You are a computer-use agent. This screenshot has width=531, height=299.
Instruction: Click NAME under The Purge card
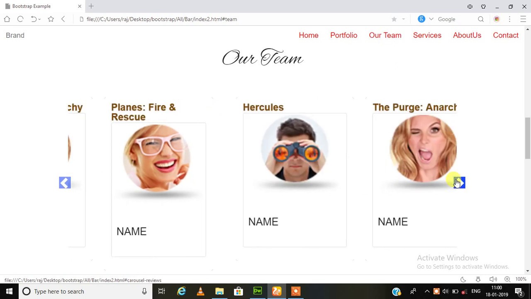393,222
